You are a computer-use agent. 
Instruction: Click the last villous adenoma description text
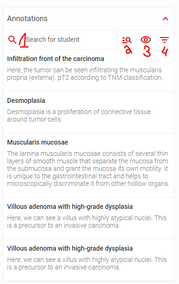tap(87, 263)
